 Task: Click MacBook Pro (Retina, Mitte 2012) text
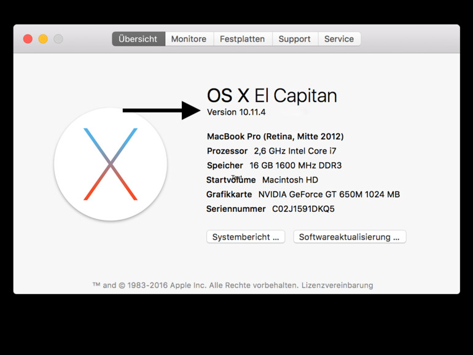[275, 136]
